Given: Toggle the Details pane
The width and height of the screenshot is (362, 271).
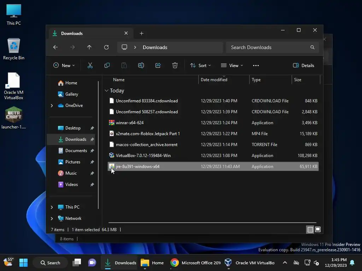Looking at the screenshot, I should coord(304,65).
